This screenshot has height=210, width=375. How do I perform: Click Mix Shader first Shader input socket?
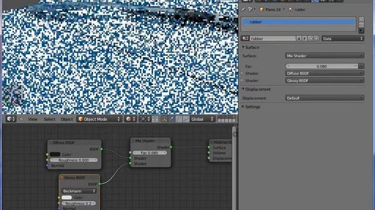[x=130, y=158]
